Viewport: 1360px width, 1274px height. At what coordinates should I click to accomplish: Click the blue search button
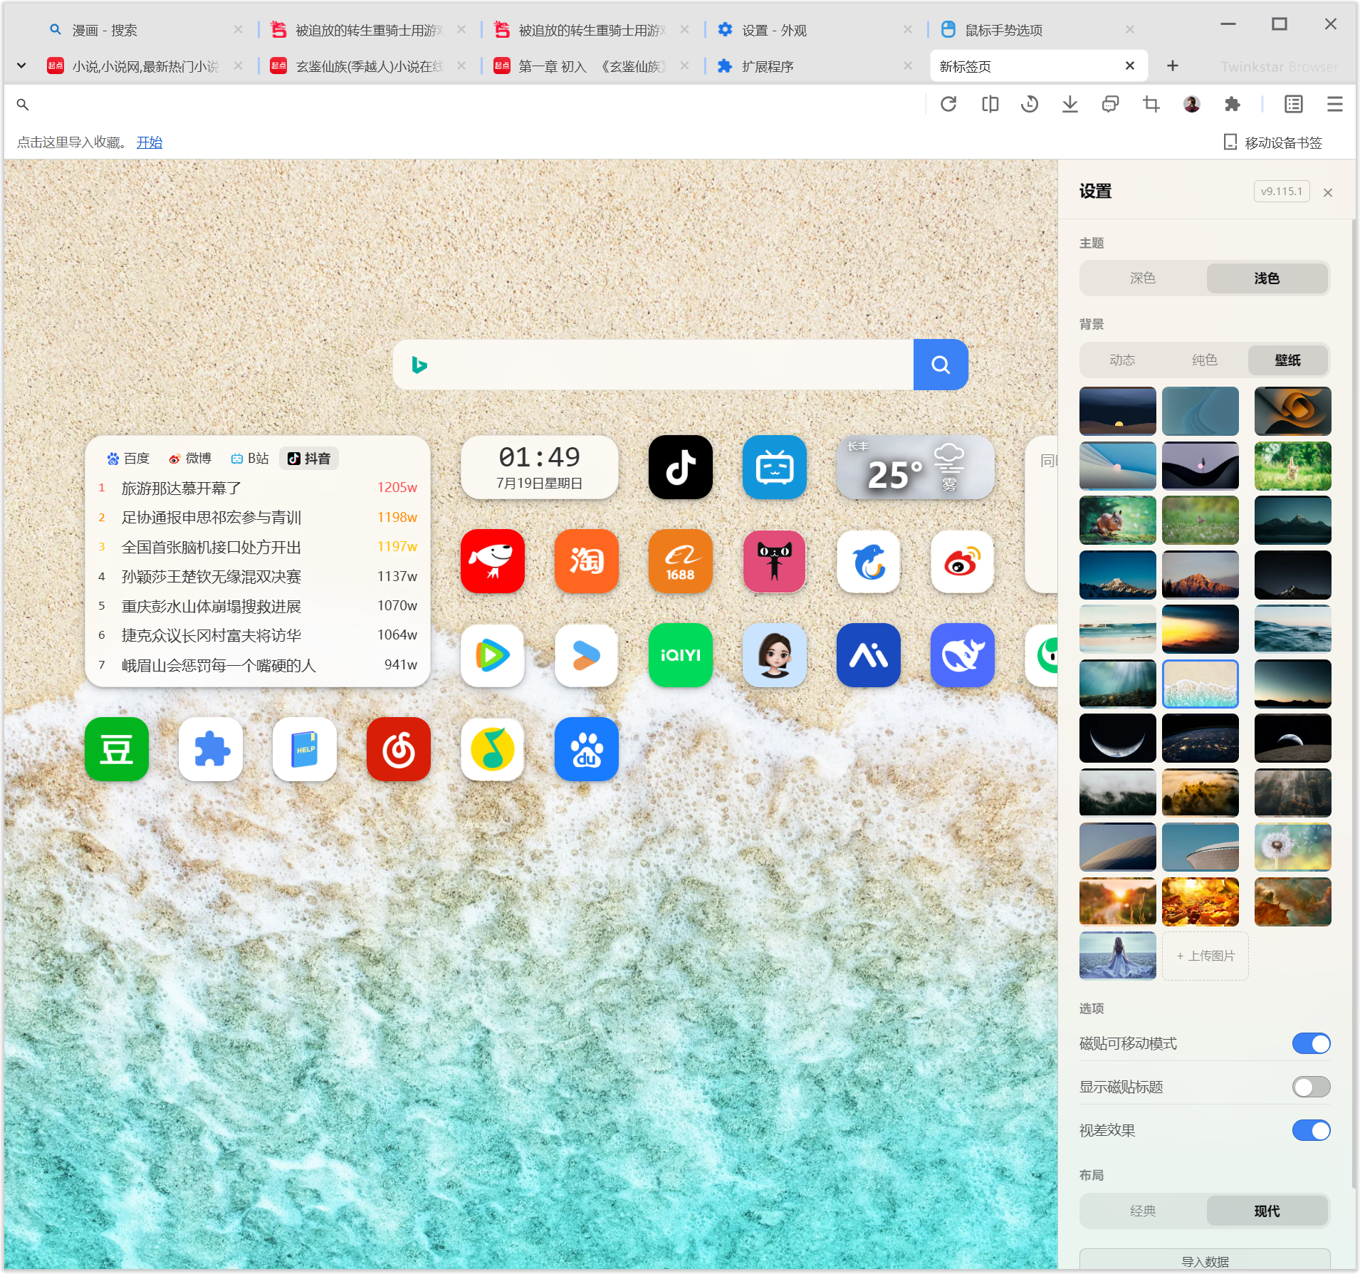941,365
